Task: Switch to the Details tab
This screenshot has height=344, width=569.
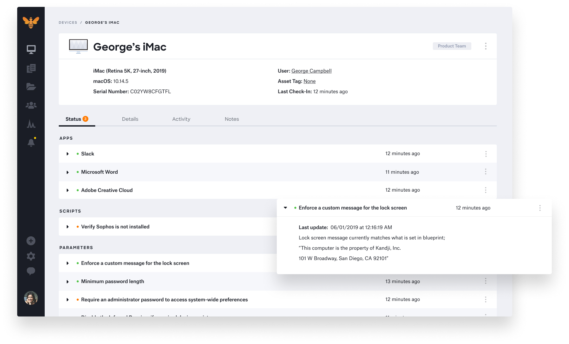Action: pos(130,119)
